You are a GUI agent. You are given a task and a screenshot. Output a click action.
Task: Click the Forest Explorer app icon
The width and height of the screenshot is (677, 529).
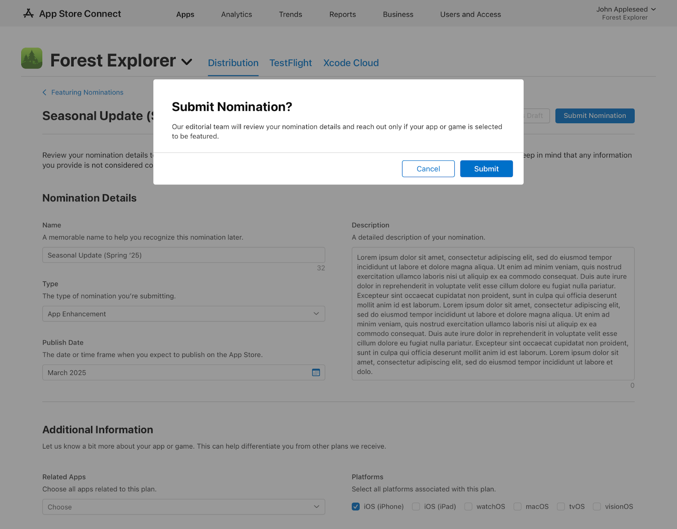[32, 58]
